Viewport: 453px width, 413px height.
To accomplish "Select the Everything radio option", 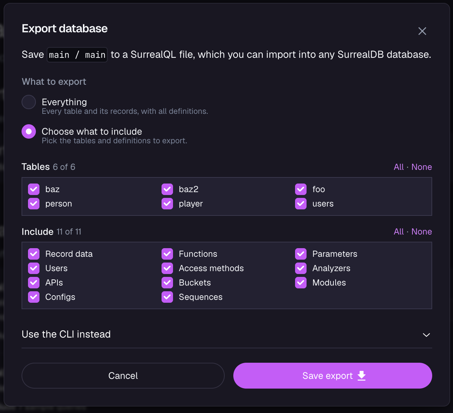I will point(29,102).
